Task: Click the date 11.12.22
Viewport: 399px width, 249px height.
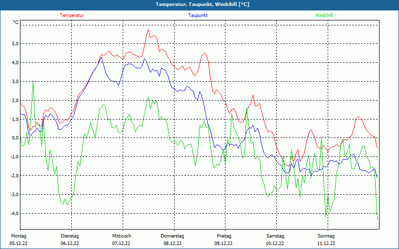Action: click(x=326, y=244)
